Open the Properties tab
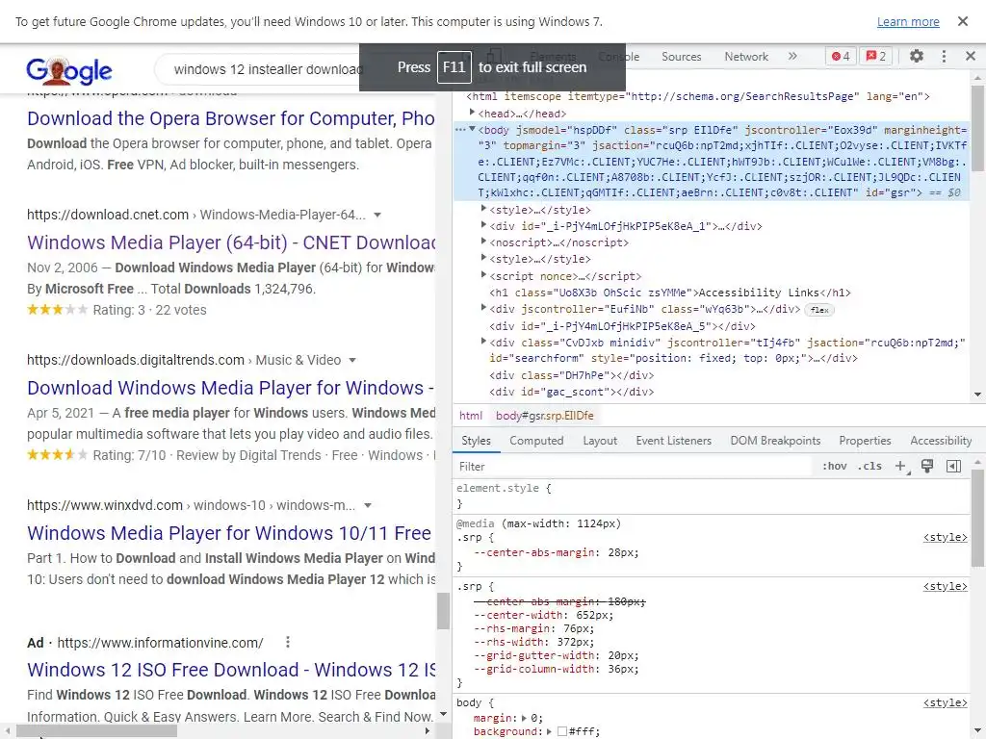This screenshot has height=739, width=986. point(865,441)
